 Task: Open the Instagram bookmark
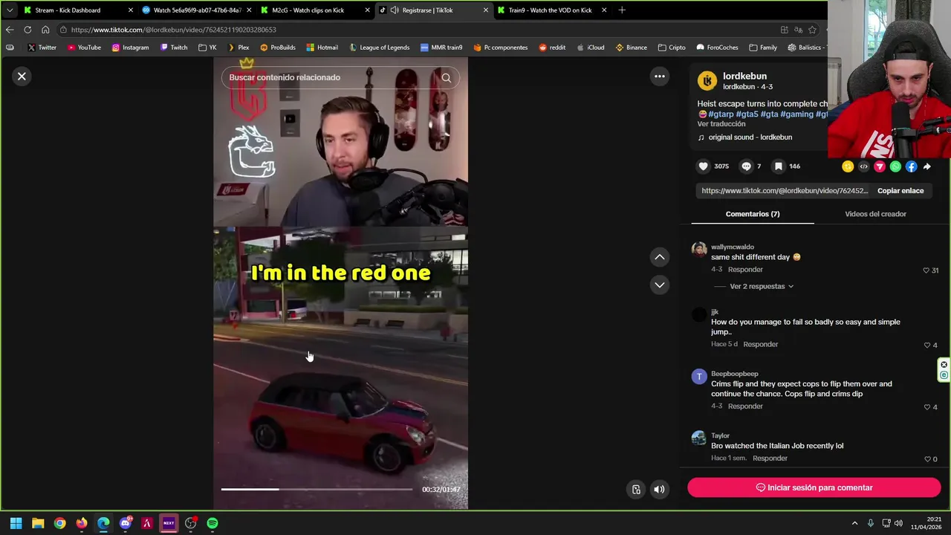click(130, 48)
